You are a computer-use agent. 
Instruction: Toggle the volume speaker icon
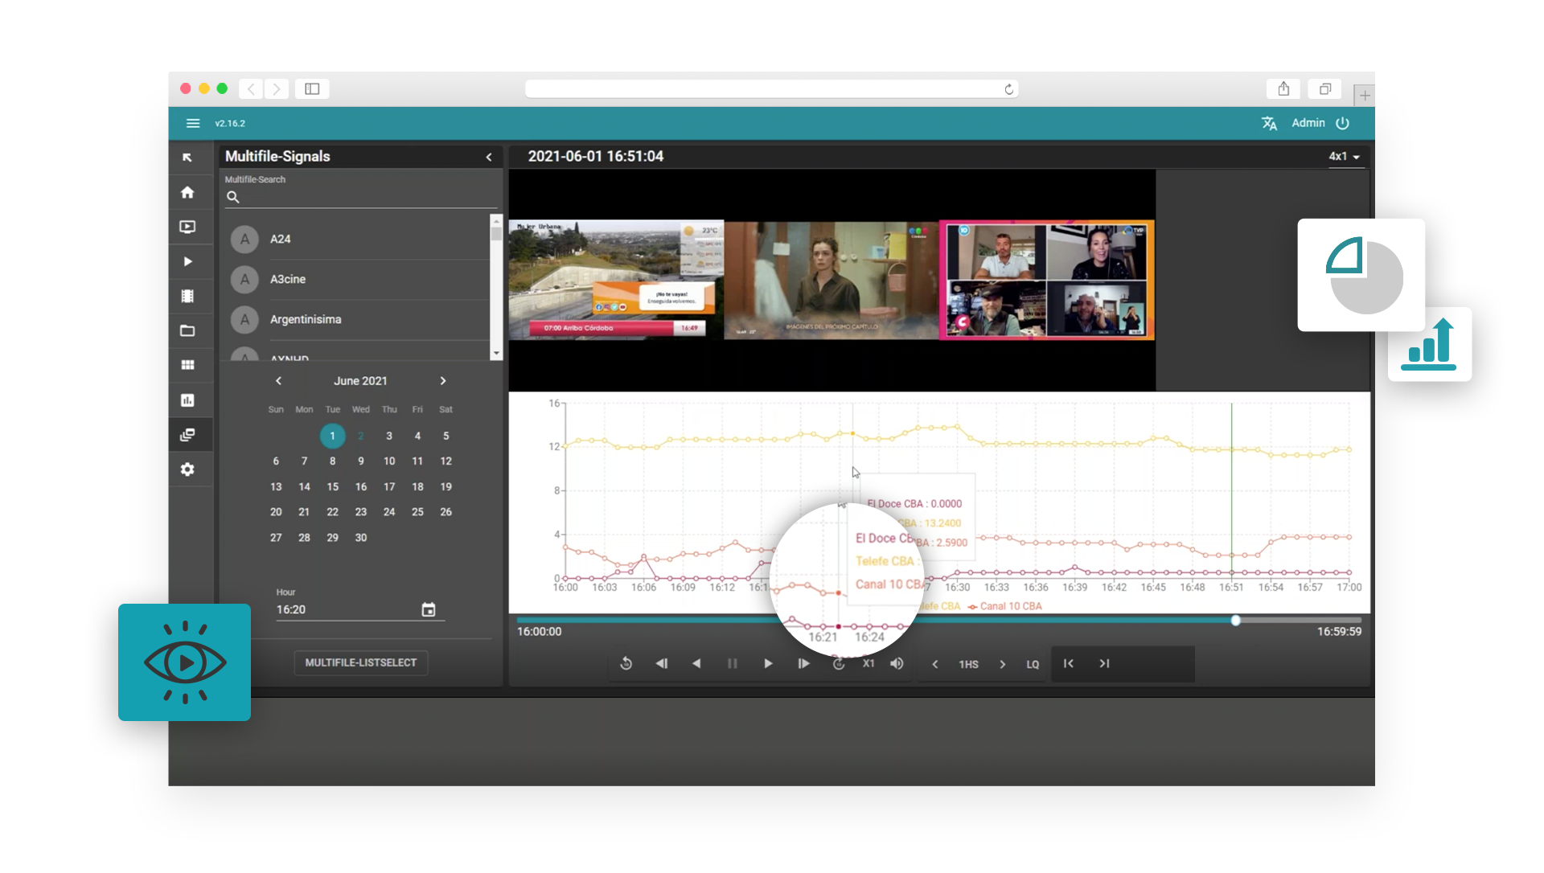(897, 663)
